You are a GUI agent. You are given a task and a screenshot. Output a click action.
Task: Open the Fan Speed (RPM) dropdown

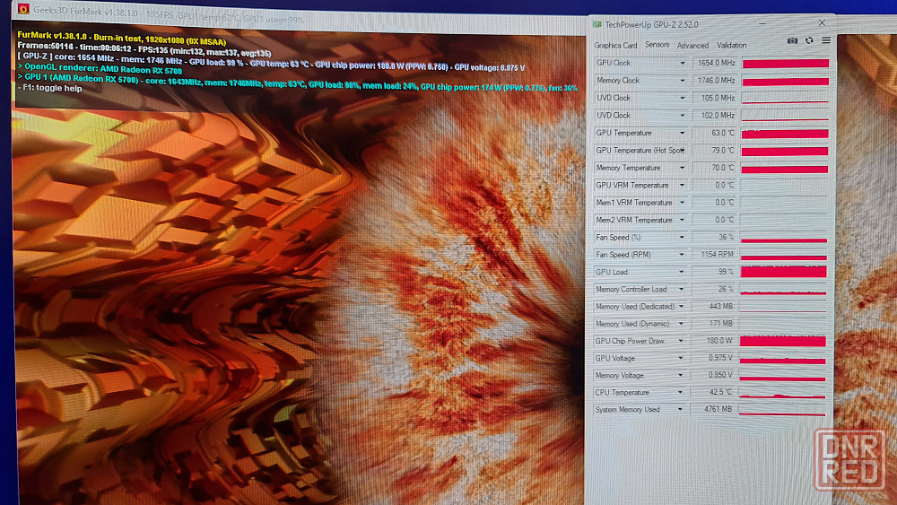pos(683,255)
